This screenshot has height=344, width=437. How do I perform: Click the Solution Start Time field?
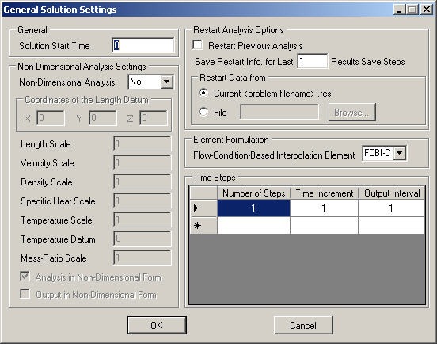143,45
